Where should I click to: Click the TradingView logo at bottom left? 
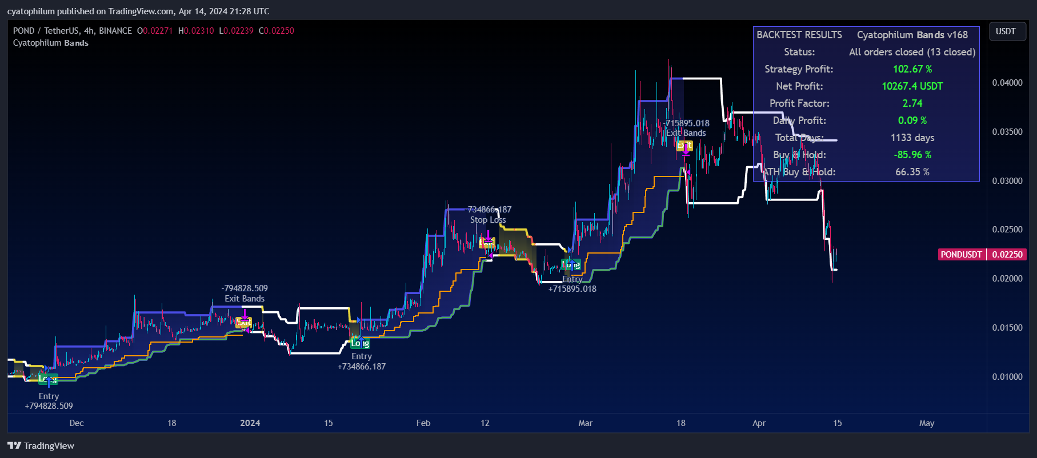pyautogui.click(x=41, y=445)
